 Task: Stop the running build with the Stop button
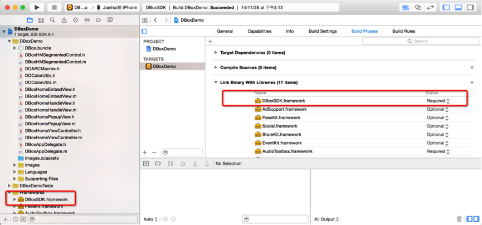click(x=54, y=7)
